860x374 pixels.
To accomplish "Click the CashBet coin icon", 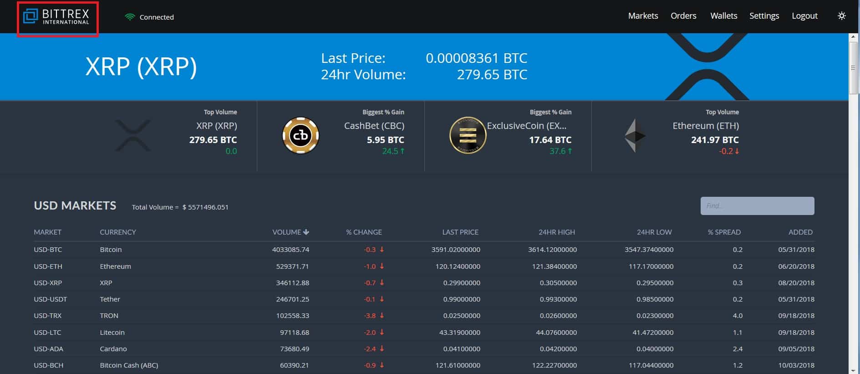I will [300, 135].
